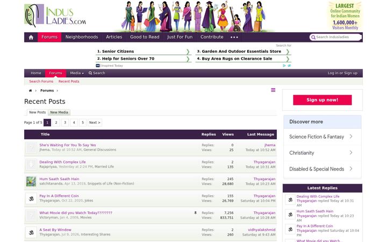
Task: Open thread What Movie did you Watch Today
Action: [76, 213]
